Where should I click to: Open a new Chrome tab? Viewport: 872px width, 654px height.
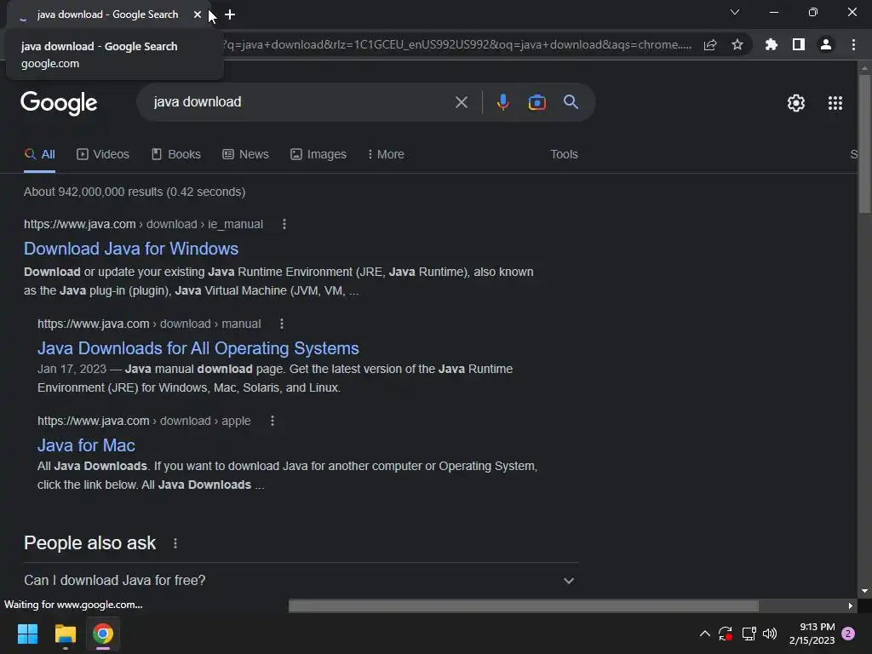pyautogui.click(x=230, y=15)
